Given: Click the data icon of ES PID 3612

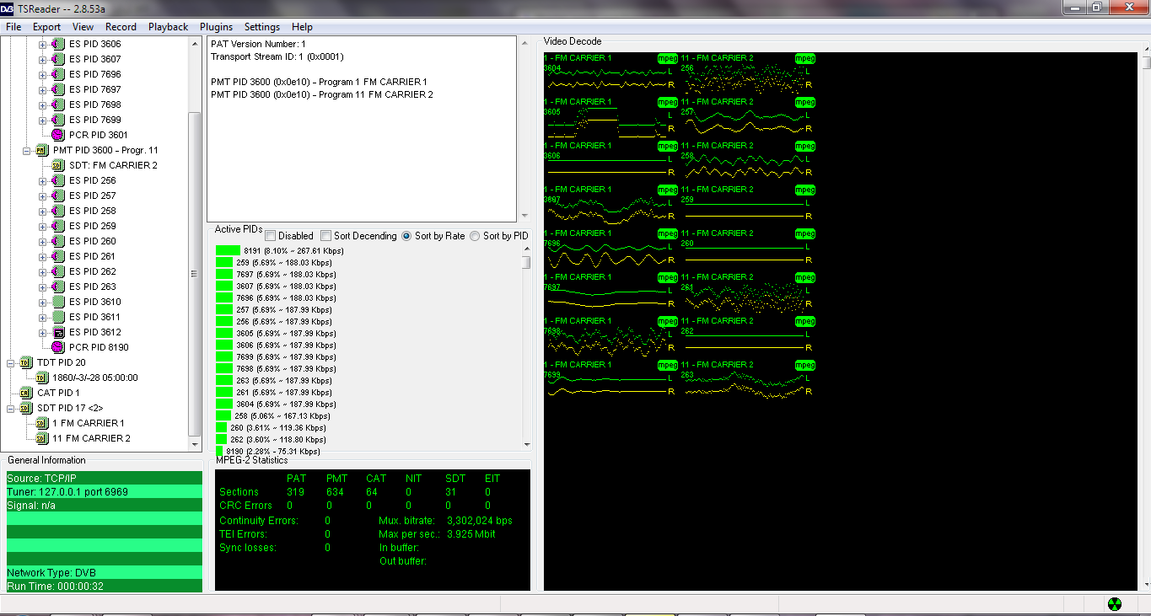Looking at the screenshot, I should point(57,332).
